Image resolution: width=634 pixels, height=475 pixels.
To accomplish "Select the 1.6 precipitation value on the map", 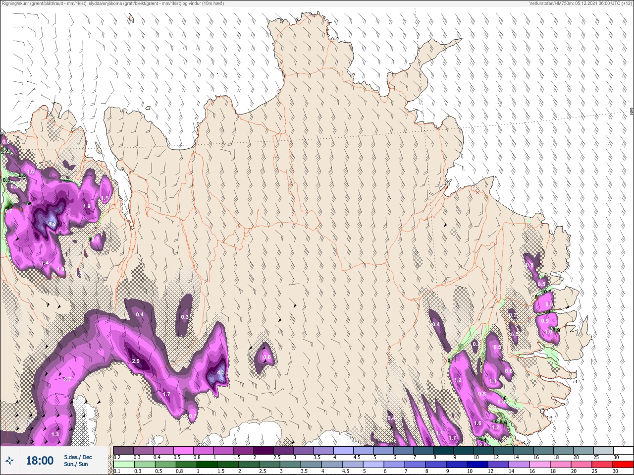I will point(477,423).
